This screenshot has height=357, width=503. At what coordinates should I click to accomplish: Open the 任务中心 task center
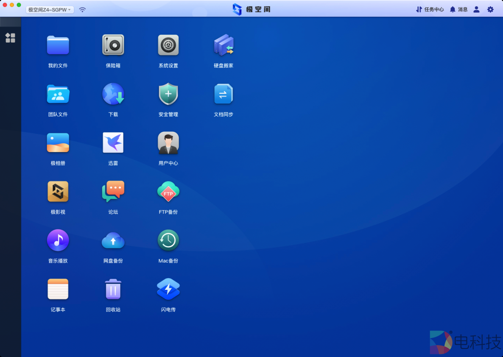point(430,9)
